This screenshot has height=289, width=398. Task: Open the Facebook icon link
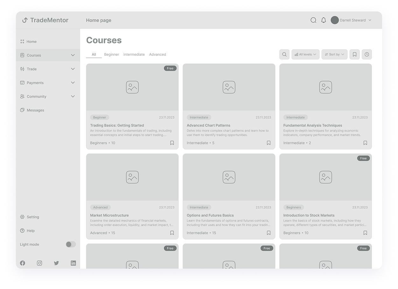pyautogui.click(x=23, y=263)
